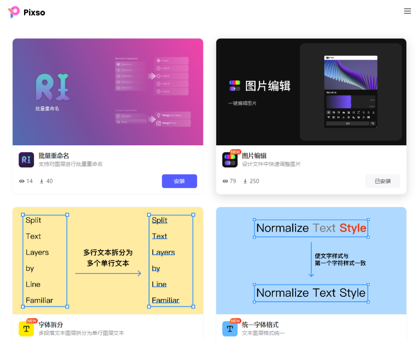Click the eye views icon showing 14
The height and width of the screenshot is (341, 419).
pyautogui.click(x=22, y=181)
